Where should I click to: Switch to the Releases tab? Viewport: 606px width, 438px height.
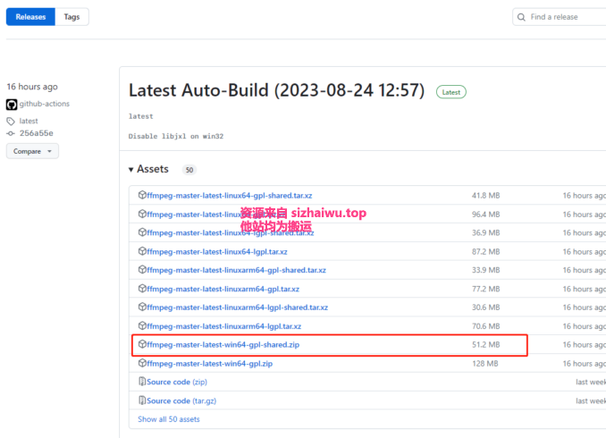point(30,17)
